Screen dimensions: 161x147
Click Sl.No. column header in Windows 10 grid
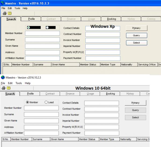pyautogui.click(x=6, y=139)
